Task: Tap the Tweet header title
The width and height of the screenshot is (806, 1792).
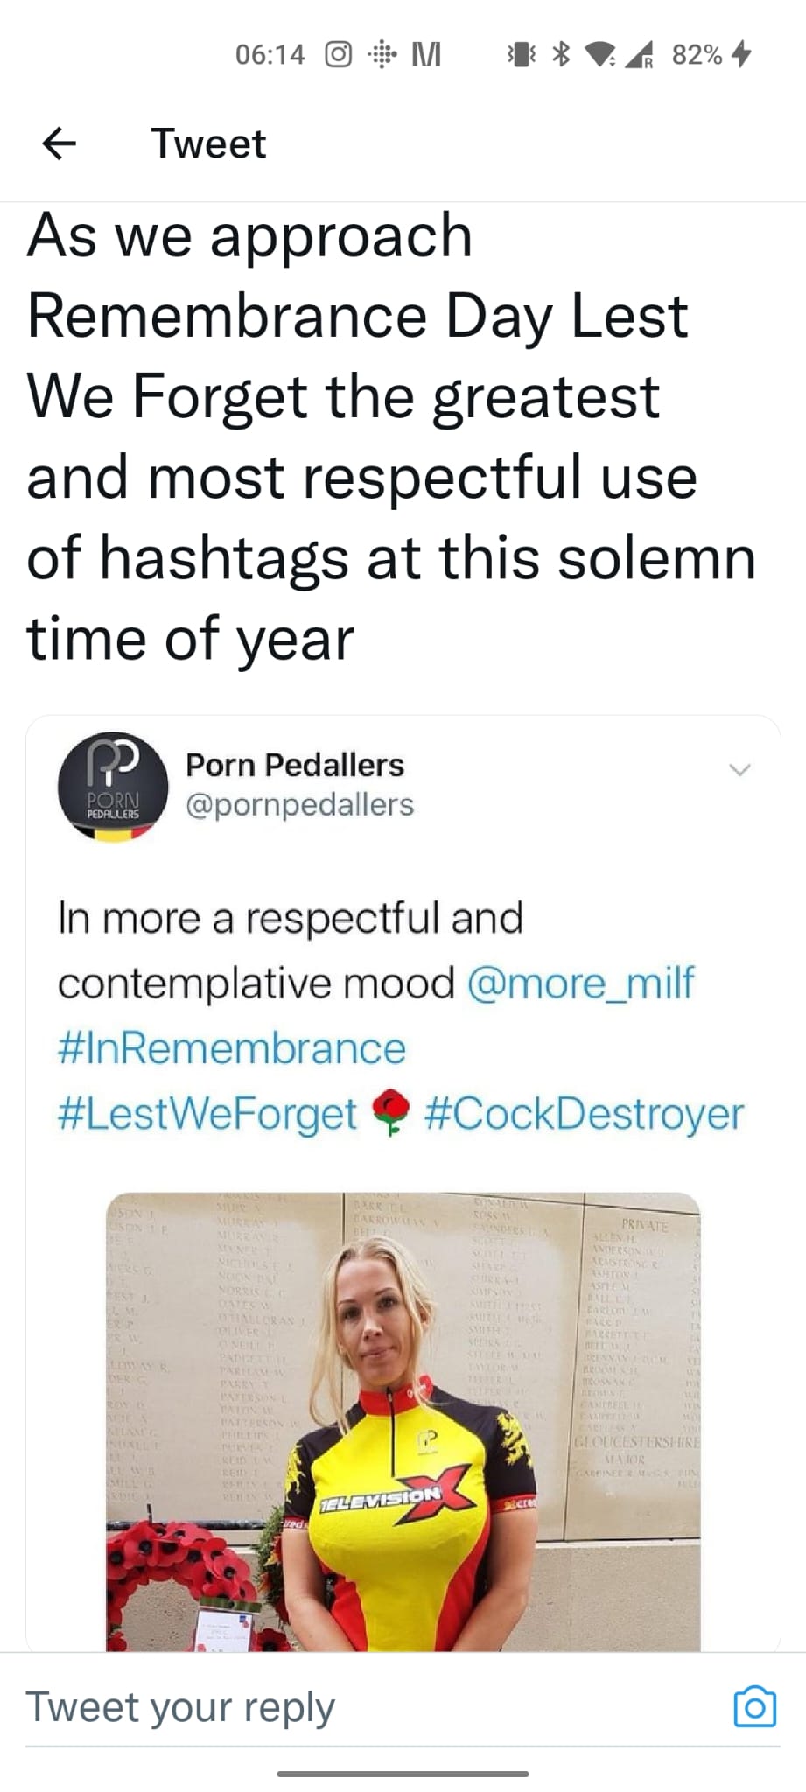Action: click(208, 143)
